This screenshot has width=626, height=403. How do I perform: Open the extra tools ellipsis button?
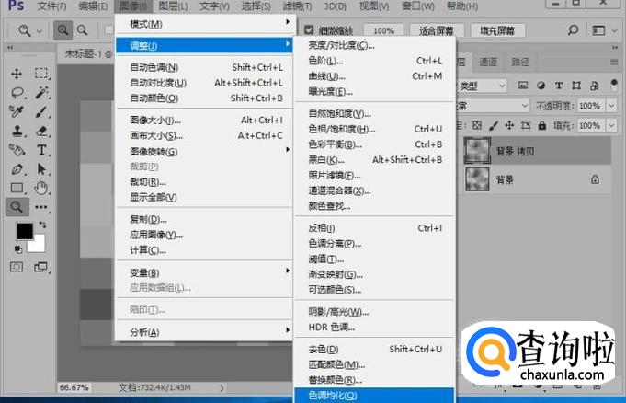(41, 207)
